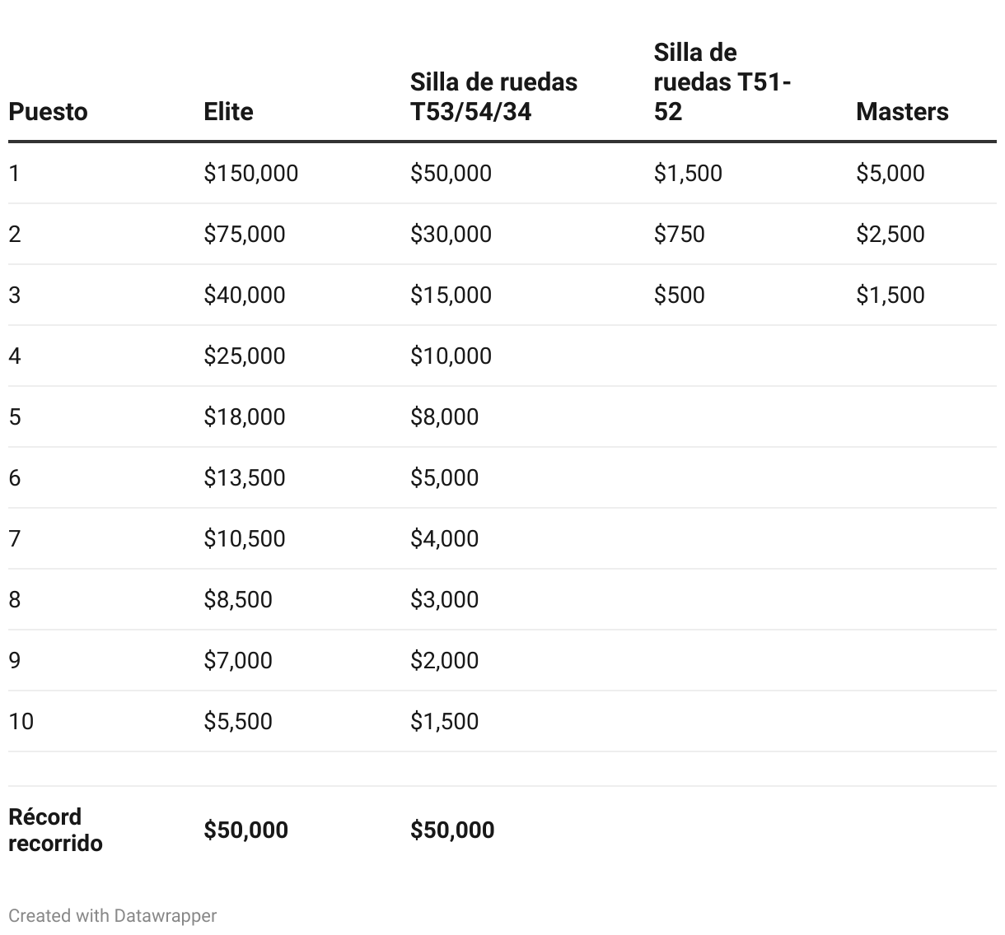
Task: Click the $150,000 Elite first-place prize
Action: 251,174
